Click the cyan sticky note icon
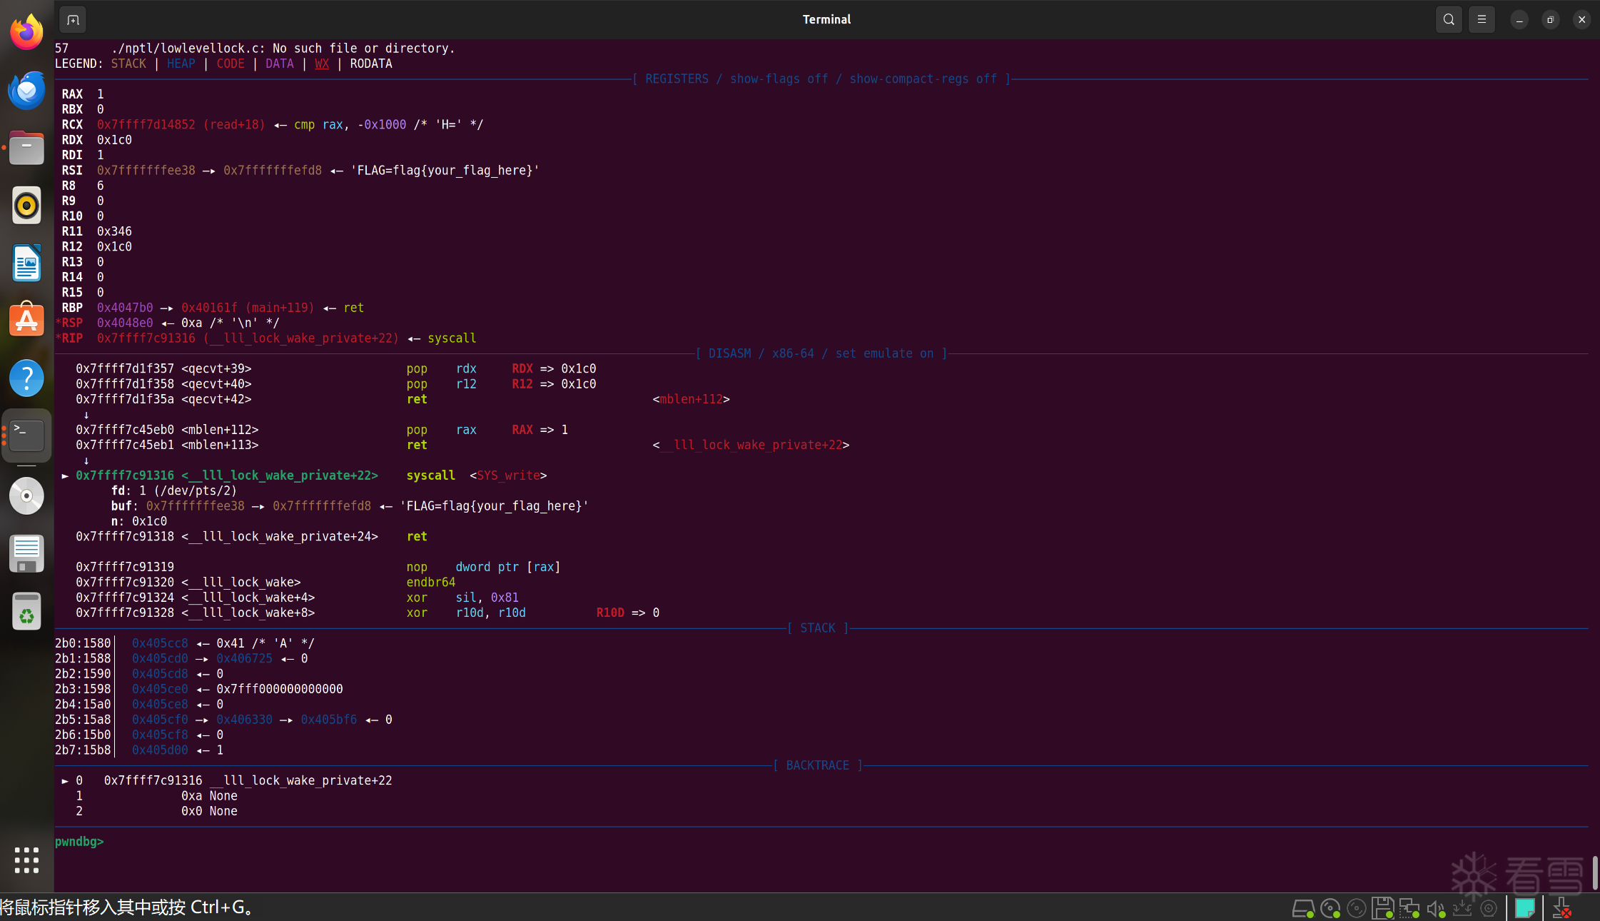This screenshot has height=921, width=1600. click(1524, 908)
